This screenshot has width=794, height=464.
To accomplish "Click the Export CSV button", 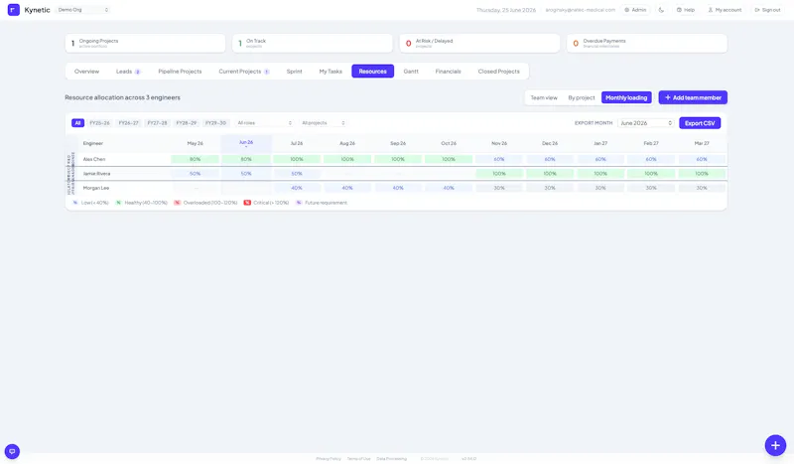I will pos(700,123).
